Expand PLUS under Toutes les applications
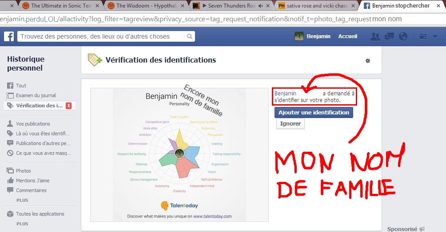The image size is (446, 232). click(22, 224)
